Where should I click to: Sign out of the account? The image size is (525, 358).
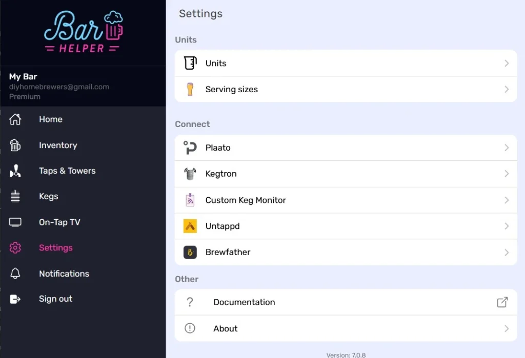tap(55, 299)
